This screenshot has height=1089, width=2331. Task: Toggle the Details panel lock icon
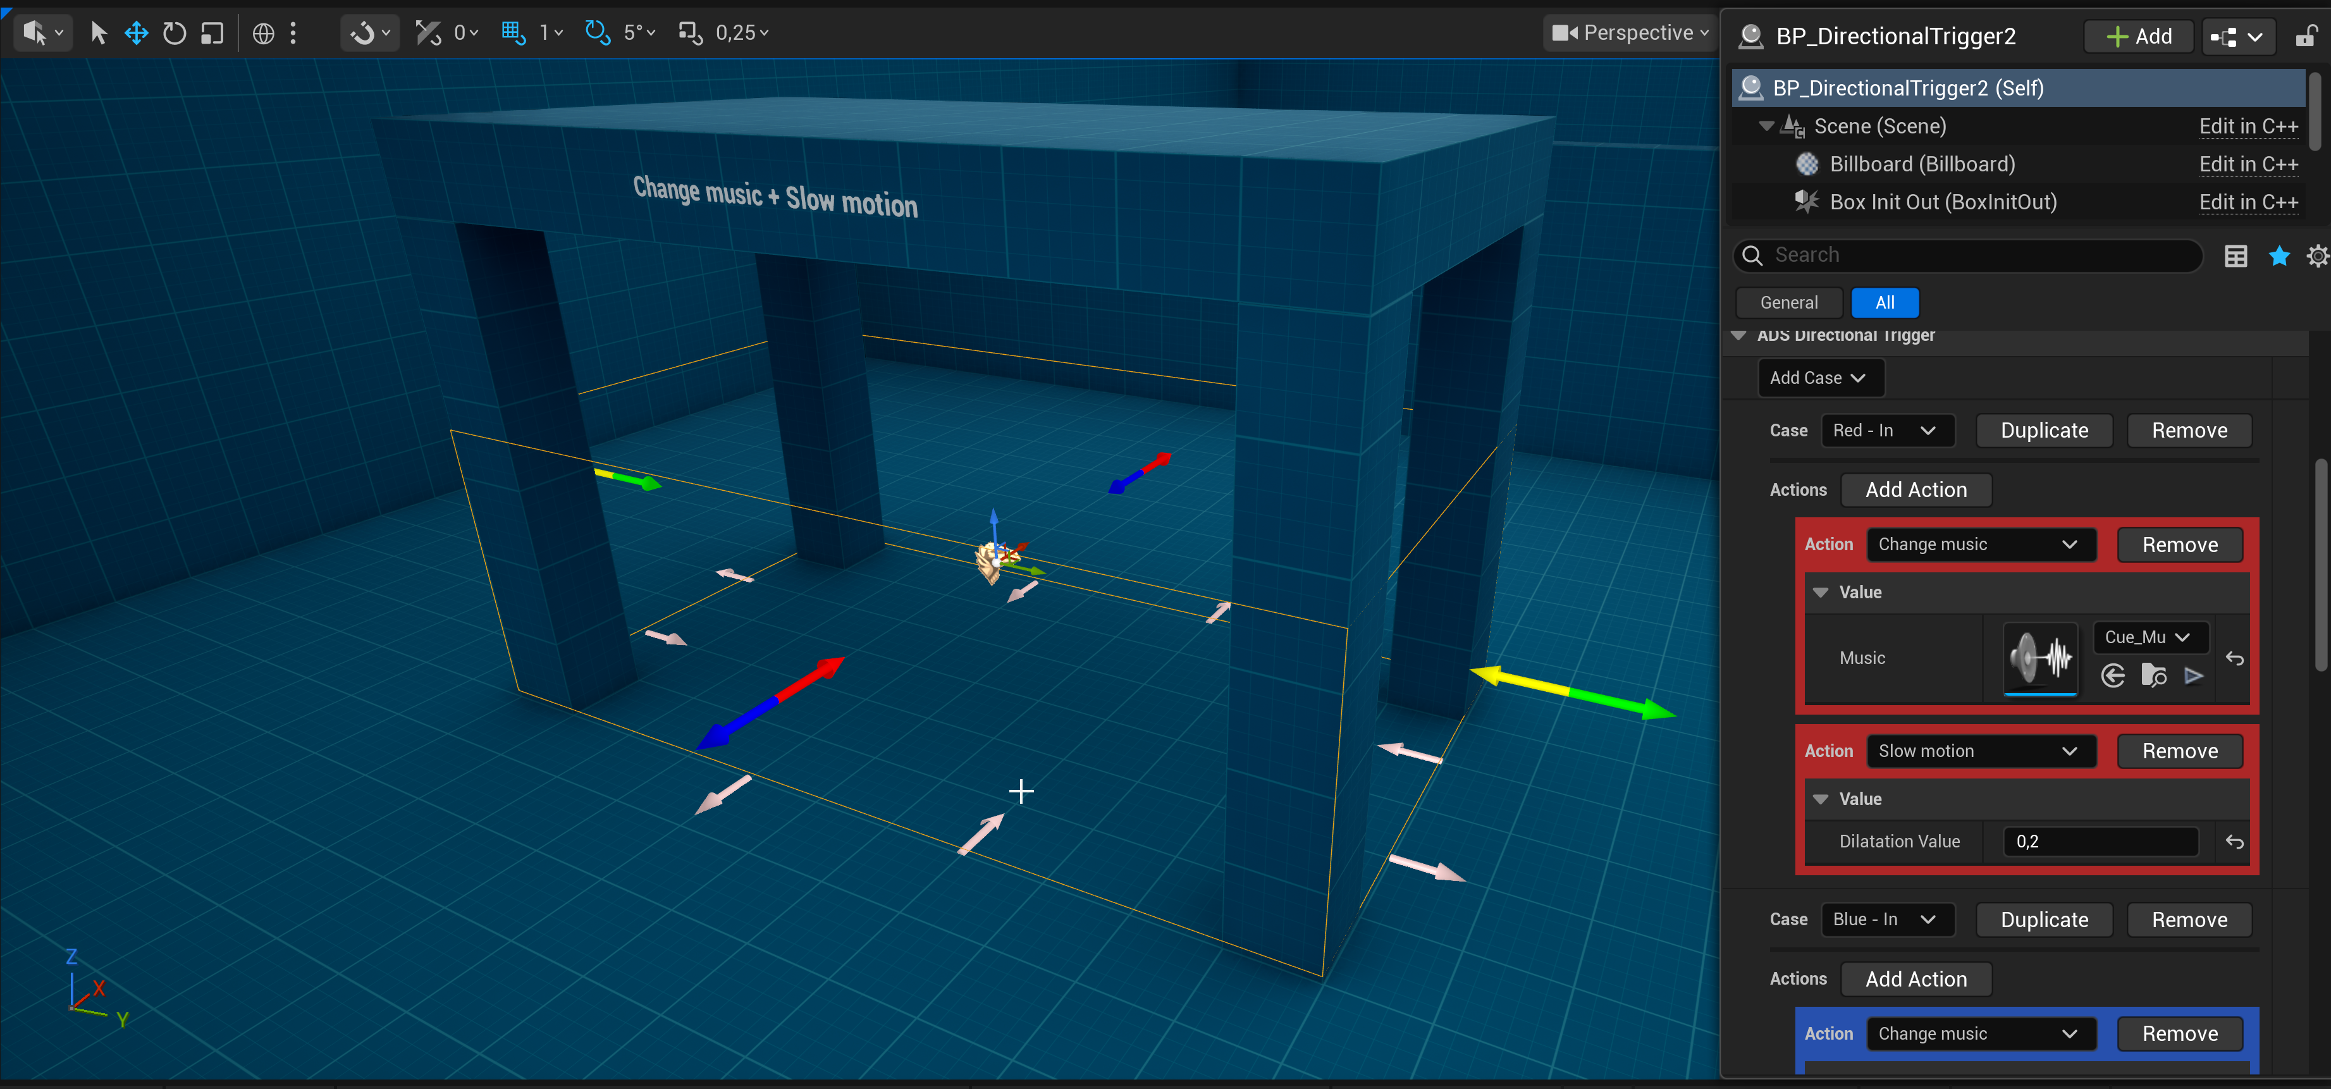(x=2306, y=36)
